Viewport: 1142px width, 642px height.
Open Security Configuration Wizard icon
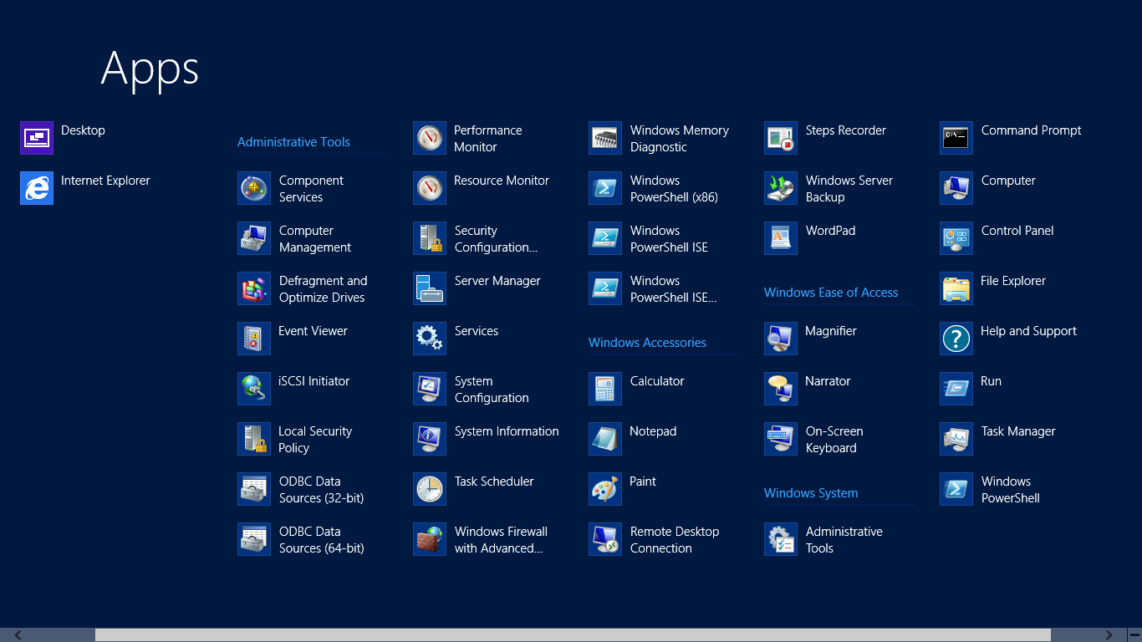(430, 238)
